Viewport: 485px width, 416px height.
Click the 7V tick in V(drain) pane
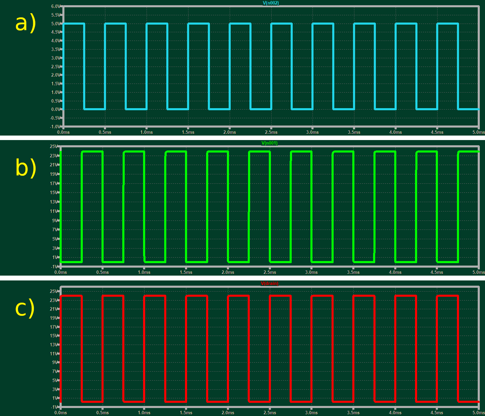55,371
